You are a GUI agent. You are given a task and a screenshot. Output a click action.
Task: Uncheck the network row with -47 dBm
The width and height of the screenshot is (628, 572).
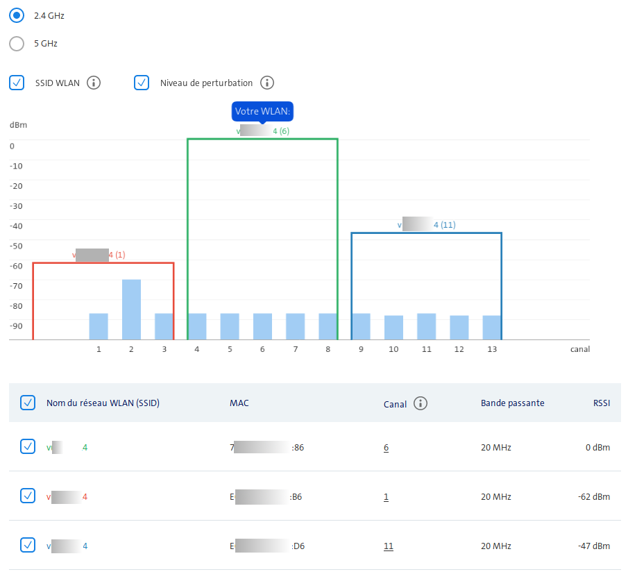28,546
